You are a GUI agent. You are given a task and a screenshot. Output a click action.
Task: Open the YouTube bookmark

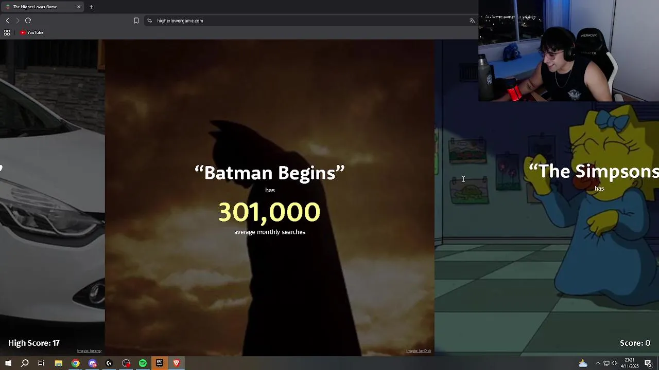[x=32, y=32]
